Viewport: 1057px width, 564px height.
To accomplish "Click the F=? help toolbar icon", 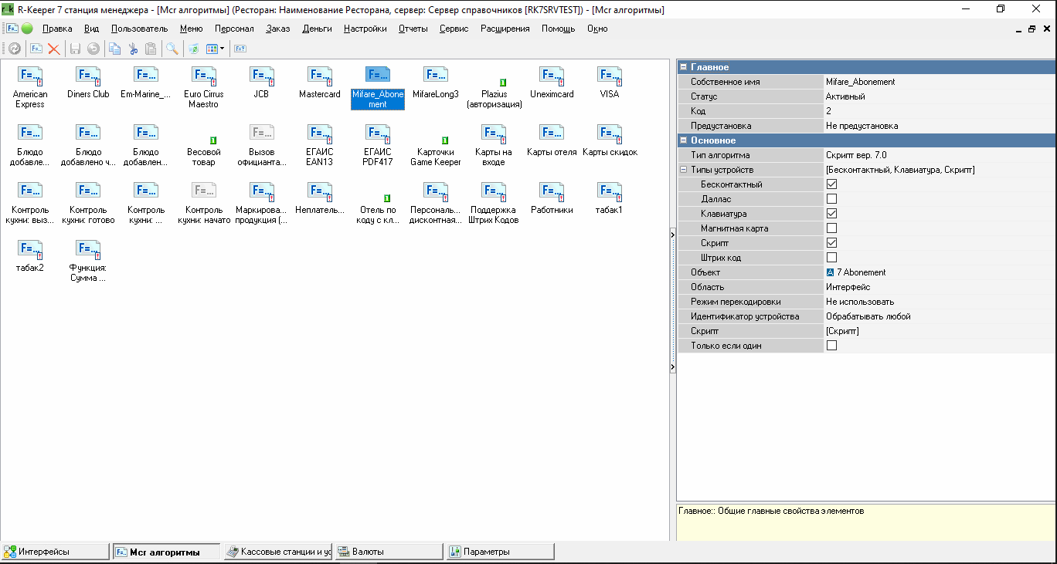I will tap(240, 49).
